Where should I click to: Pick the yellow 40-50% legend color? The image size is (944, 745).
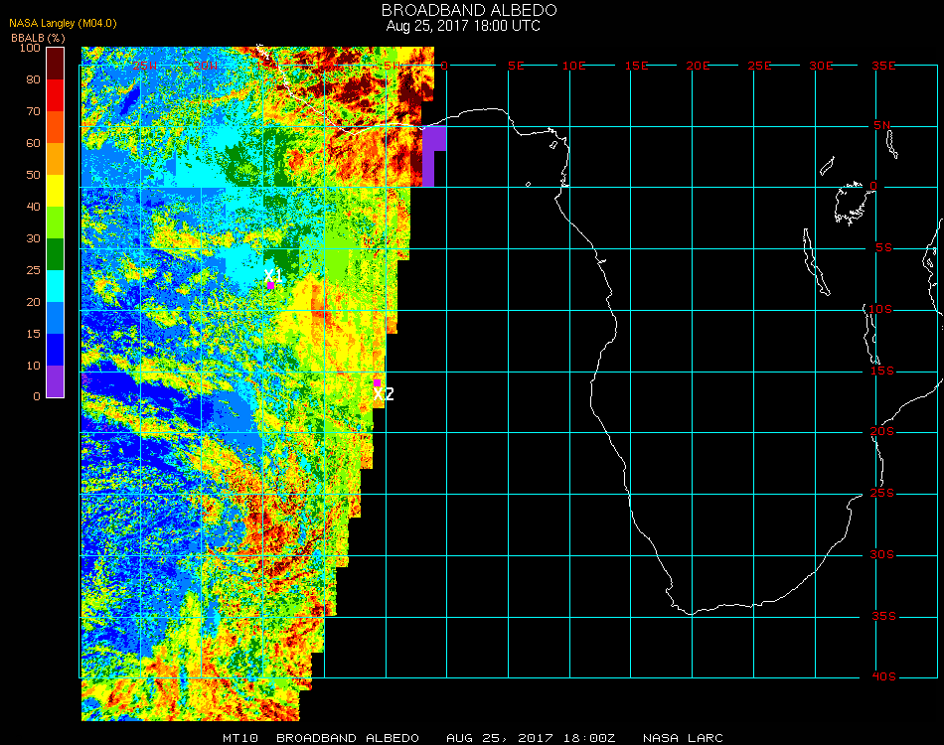pos(56,191)
